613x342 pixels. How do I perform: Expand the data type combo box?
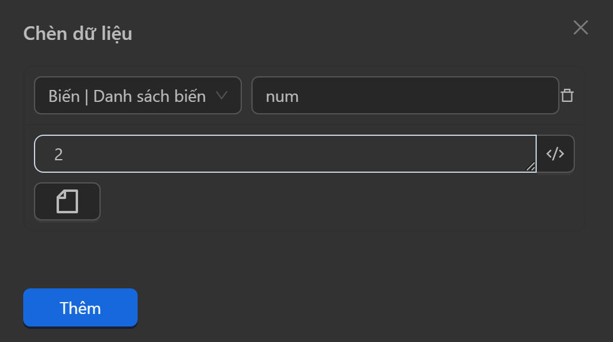point(138,95)
